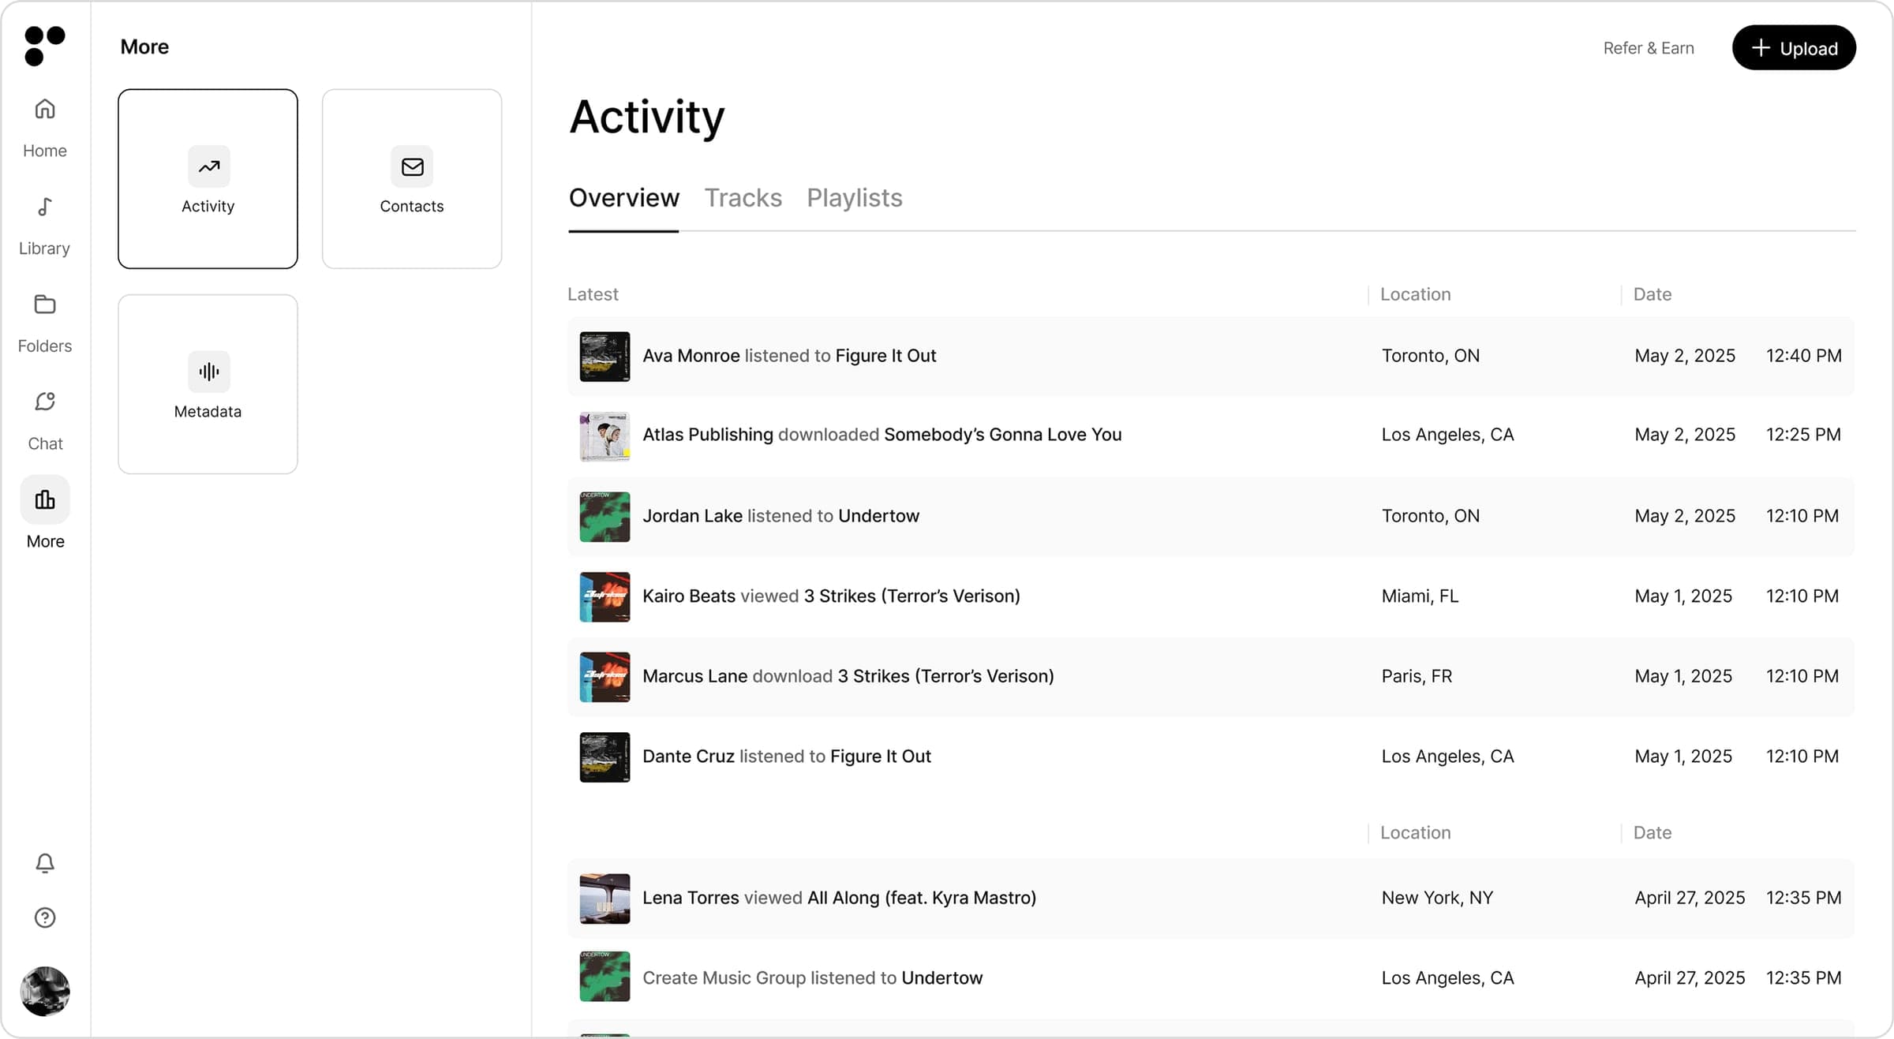Click "Lena Torres viewed All Along" entry

coord(840,898)
